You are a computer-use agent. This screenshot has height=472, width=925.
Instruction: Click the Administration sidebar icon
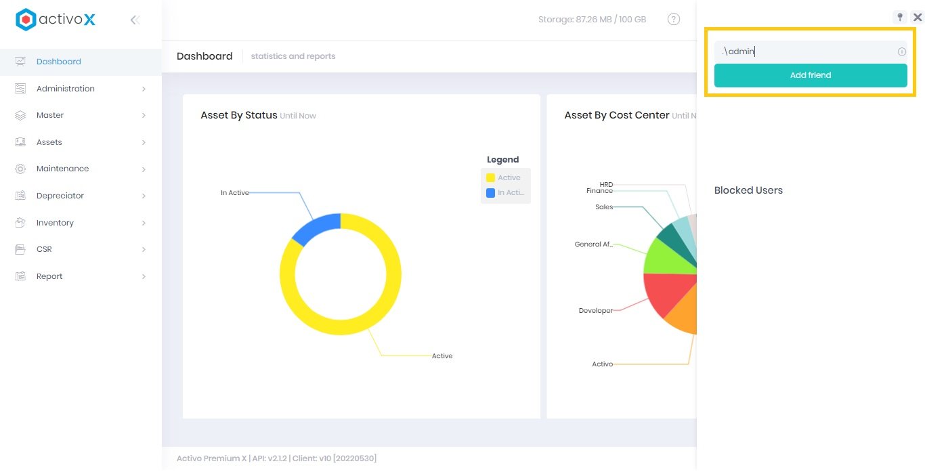coord(20,89)
